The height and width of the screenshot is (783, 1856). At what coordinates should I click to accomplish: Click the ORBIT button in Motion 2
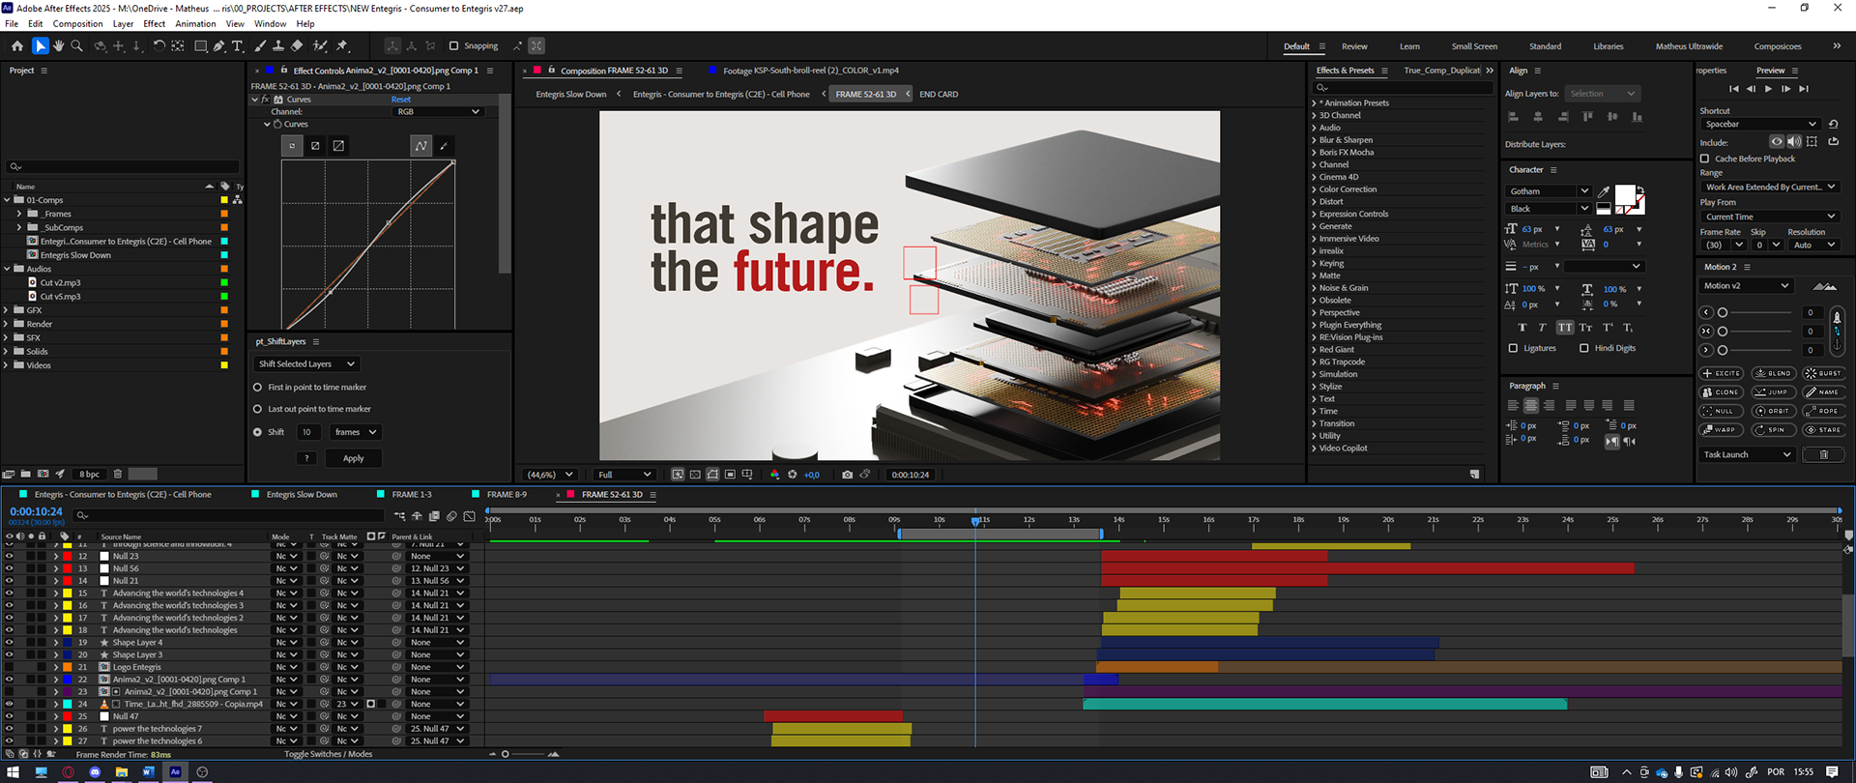tap(1773, 411)
